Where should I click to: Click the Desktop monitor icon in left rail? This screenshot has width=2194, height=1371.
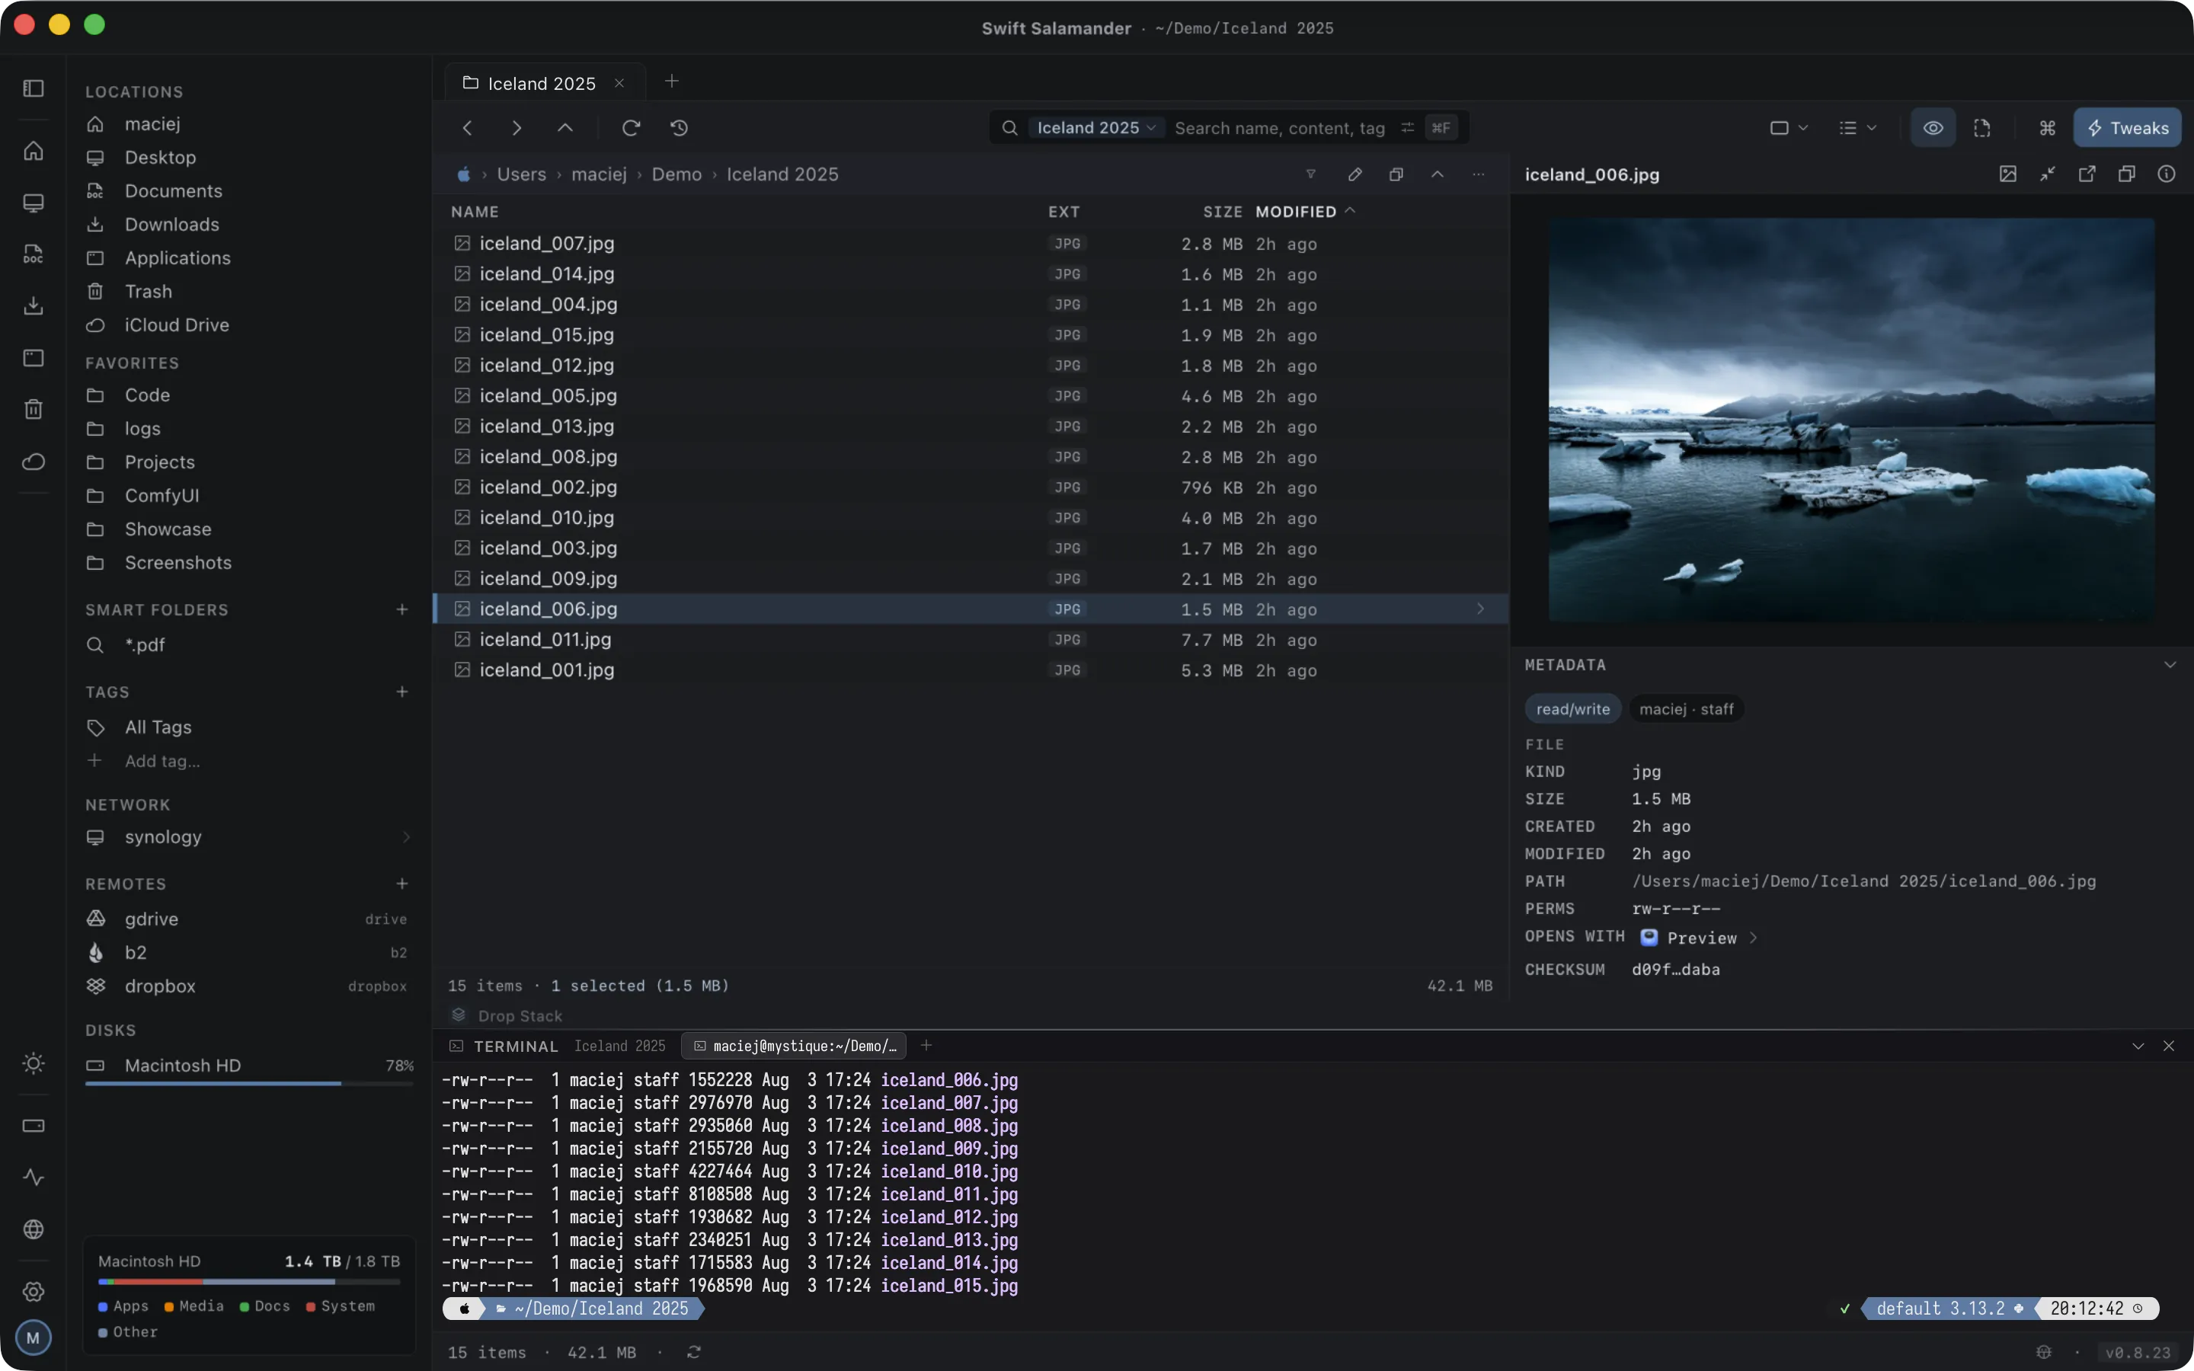pos(34,202)
